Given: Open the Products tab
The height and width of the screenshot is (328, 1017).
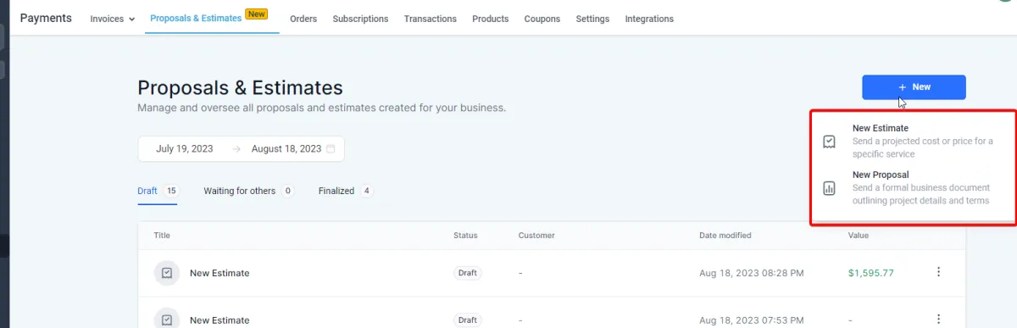Looking at the screenshot, I should pyautogui.click(x=490, y=19).
